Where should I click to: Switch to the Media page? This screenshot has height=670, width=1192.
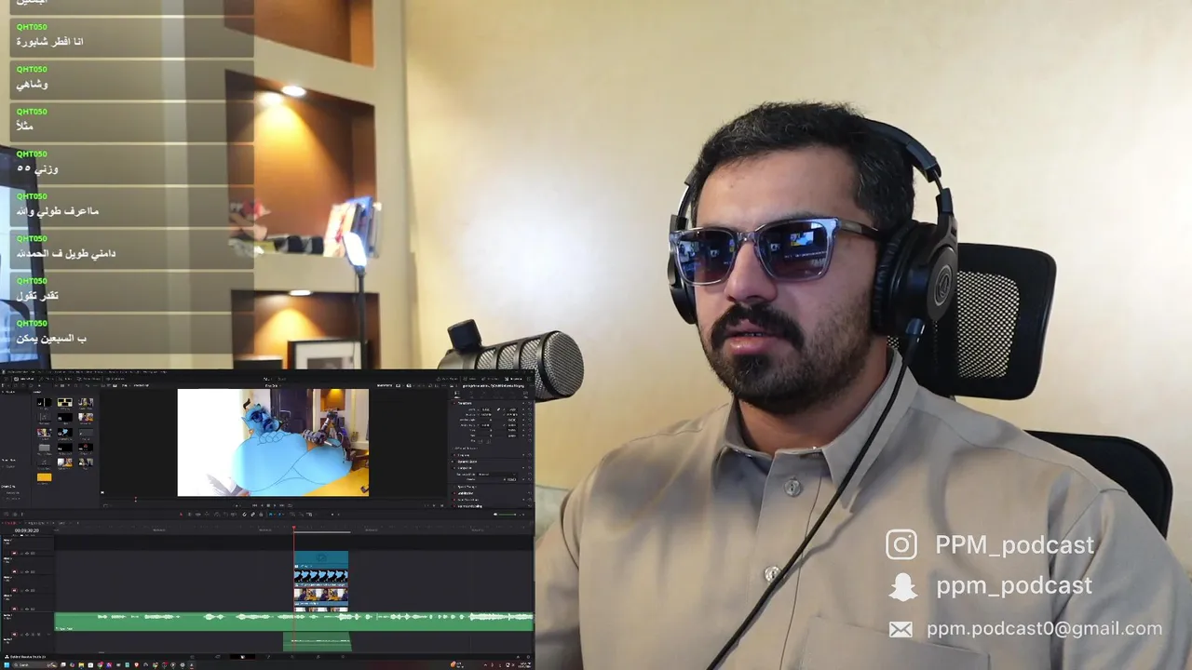(192, 656)
